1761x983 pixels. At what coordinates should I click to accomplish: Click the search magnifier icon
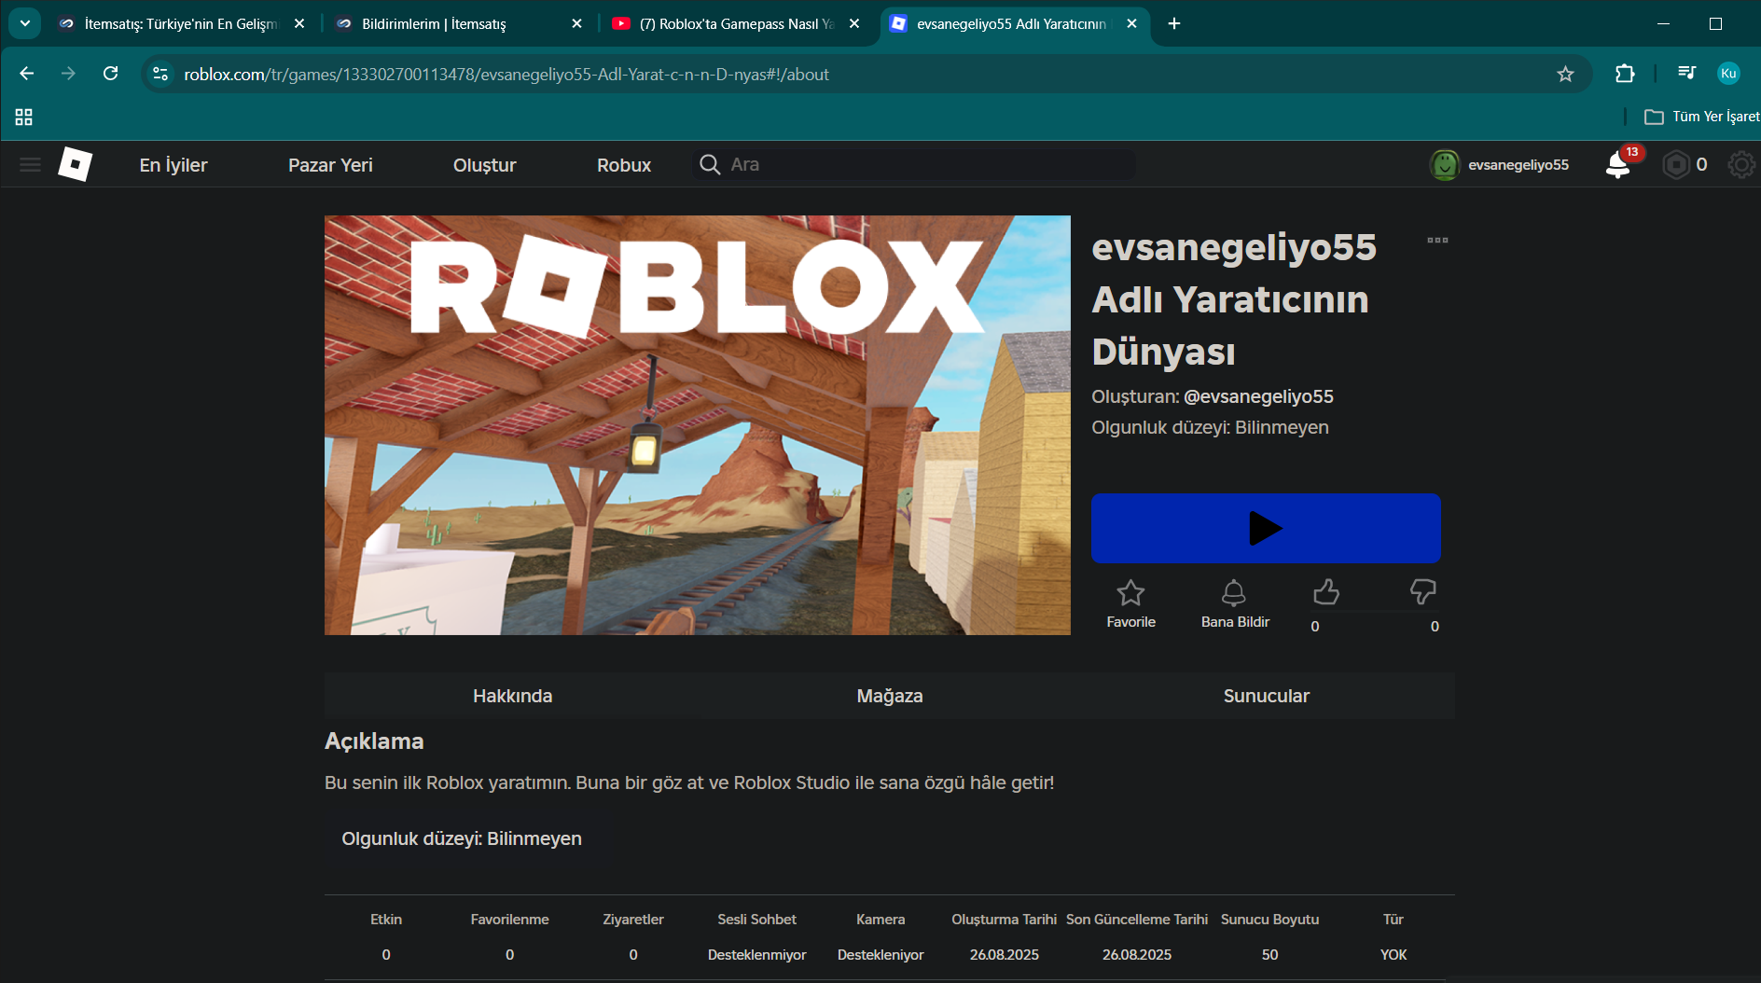point(710,165)
